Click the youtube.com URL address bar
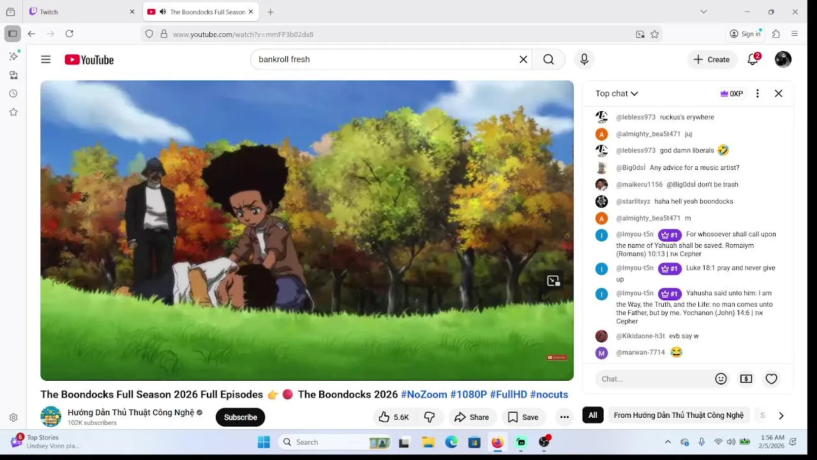Image resolution: width=817 pixels, height=460 pixels. (402, 34)
